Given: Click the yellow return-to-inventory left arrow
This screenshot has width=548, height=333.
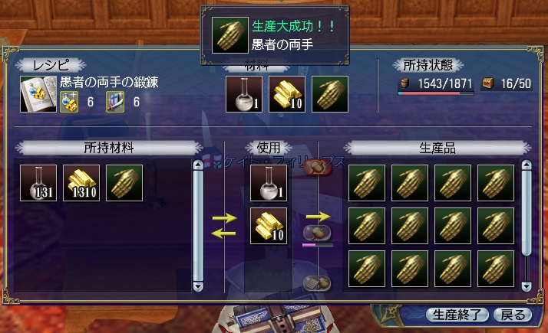Looking at the screenshot, I should tap(224, 233).
